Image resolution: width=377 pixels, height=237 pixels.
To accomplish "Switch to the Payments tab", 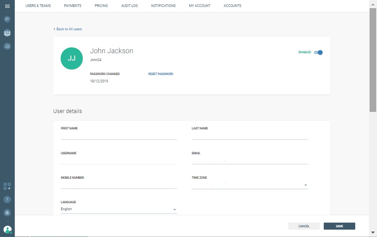I will tap(73, 6).
